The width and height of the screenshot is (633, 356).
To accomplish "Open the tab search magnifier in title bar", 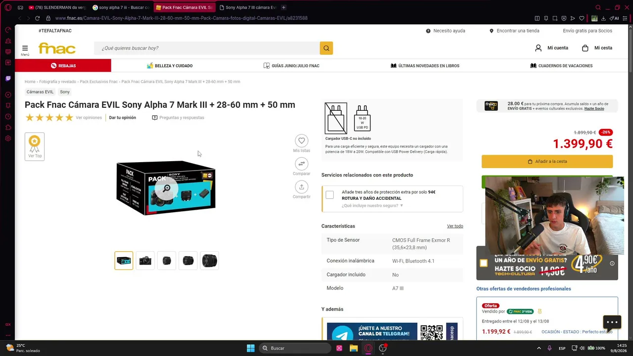I will (x=598, y=7).
